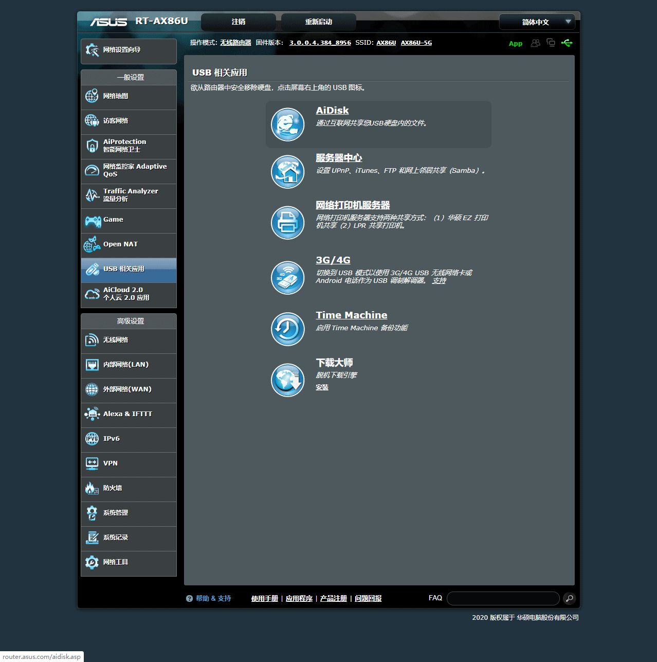The image size is (657, 662).
Task: Click the network computers status icon in header
Action: click(551, 43)
